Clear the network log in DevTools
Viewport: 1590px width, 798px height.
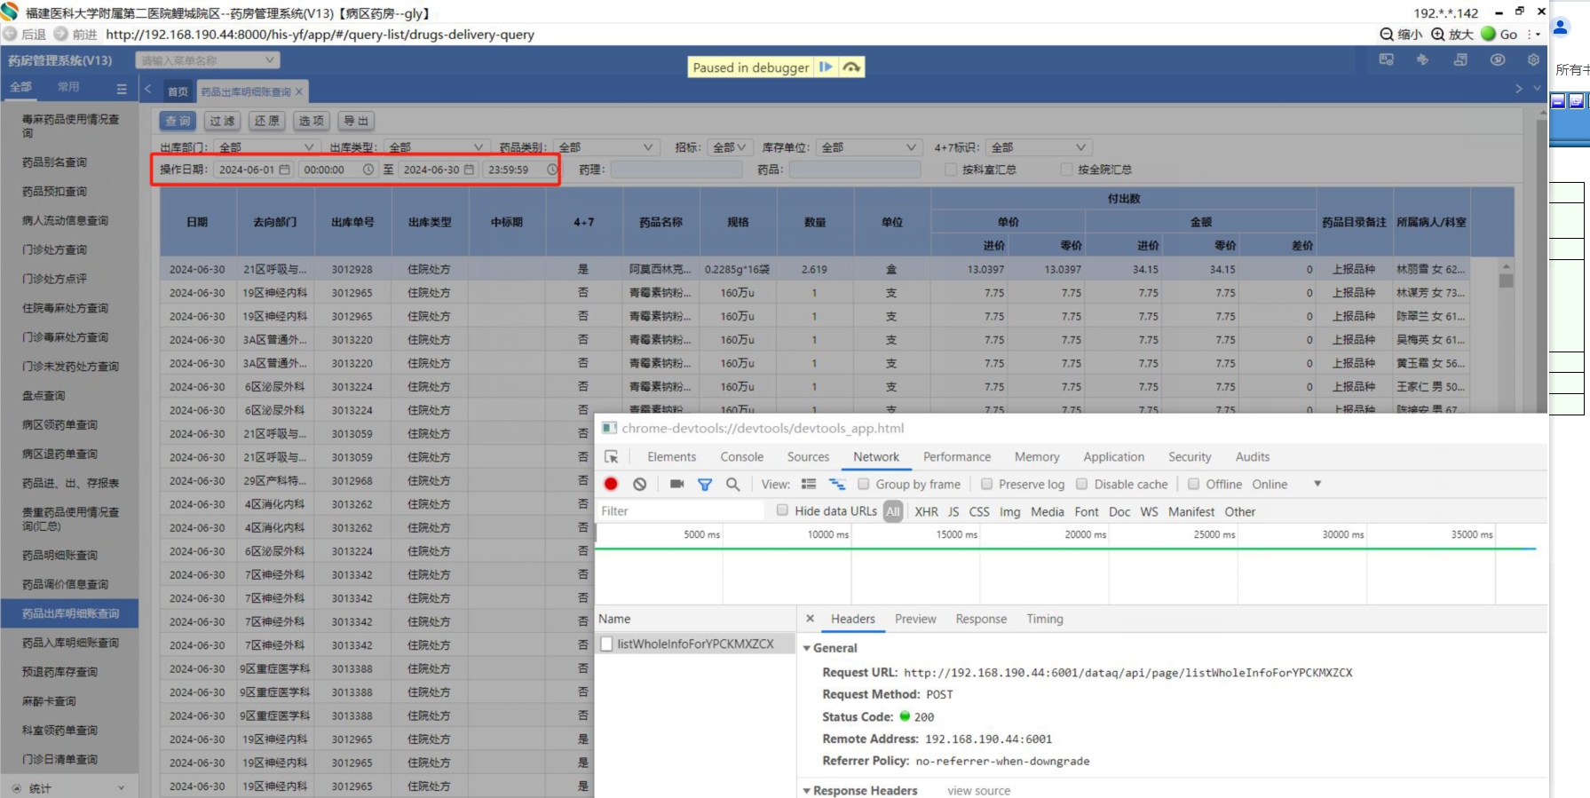(639, 484)
